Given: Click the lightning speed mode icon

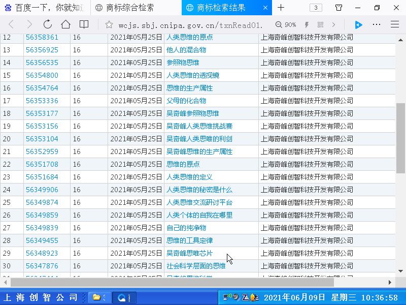Looking at the screenshot, I should (307, 25).
